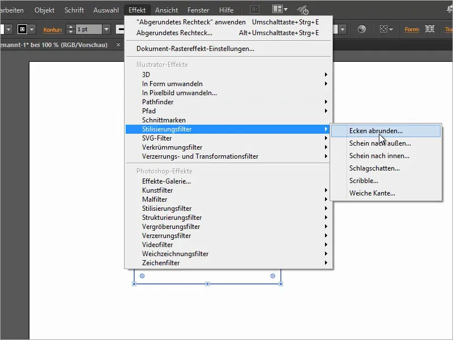Image resolution: width=453 pixels, height=340 pixels.
Task: Click the shape properties icon beside Form
Action: point(430,29)
